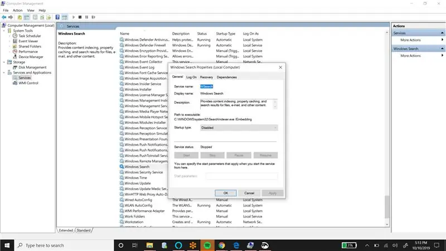Click OK in the properties dialog
Screen dimensions: 446x251
click(x=226, y=193)
